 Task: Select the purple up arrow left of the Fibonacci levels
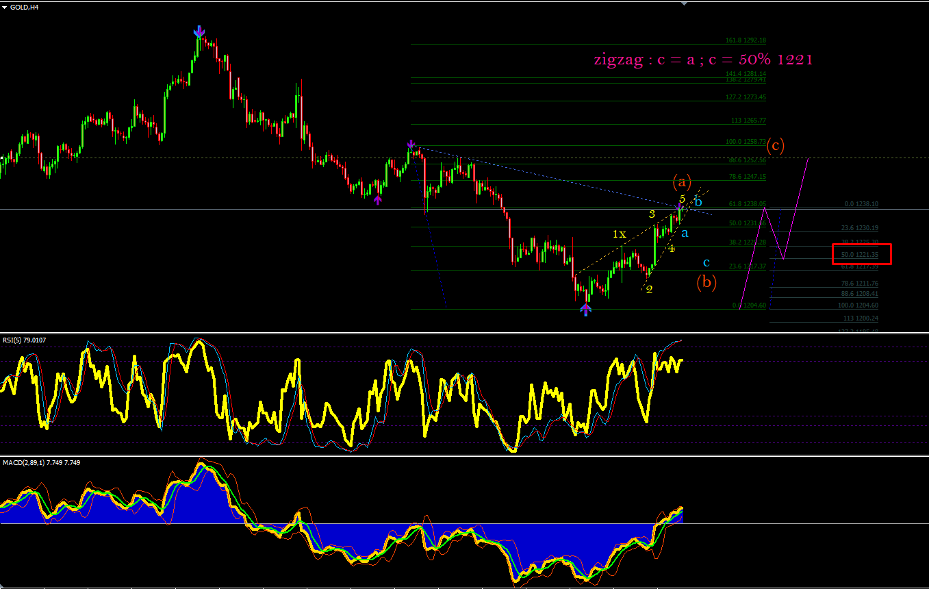[377, 199]
